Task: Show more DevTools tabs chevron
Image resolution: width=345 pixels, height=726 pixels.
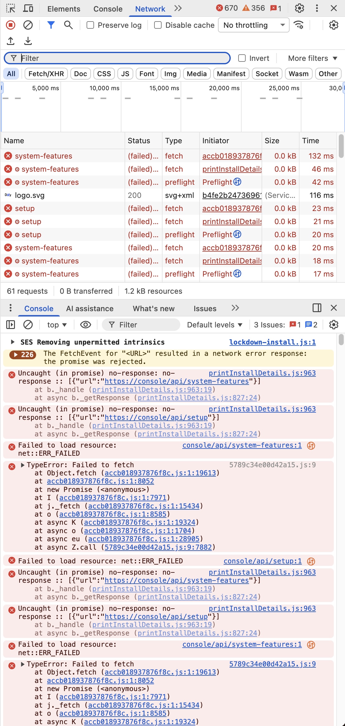Action: coord(178,8)
